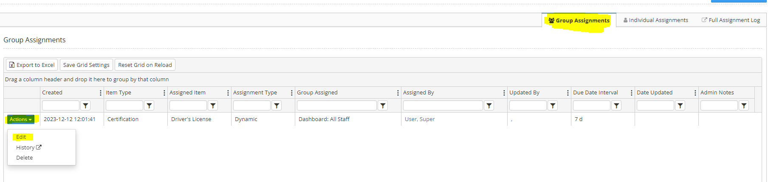Open the Item Type column menu dots
Image resolution: width=771 pixels, height=182 pixels.
(164, 93)
